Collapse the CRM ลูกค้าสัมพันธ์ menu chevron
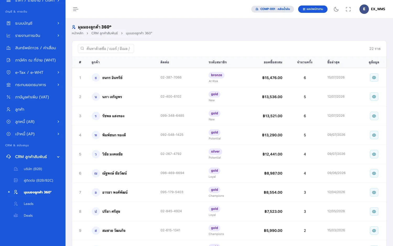 click(x=58, y=157)
